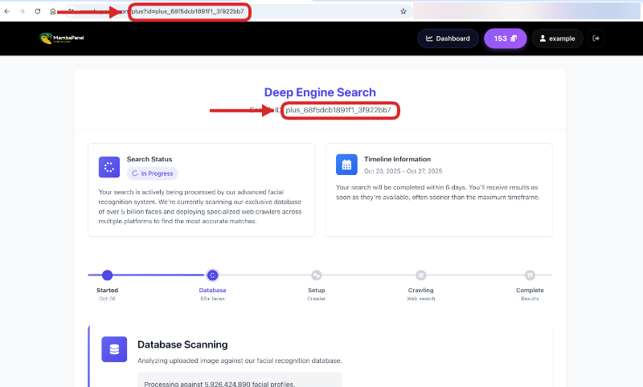Click the Oct 20, 2025 - Oct 27, 2025 date range
643x387 pixels.
pos(403,171)
